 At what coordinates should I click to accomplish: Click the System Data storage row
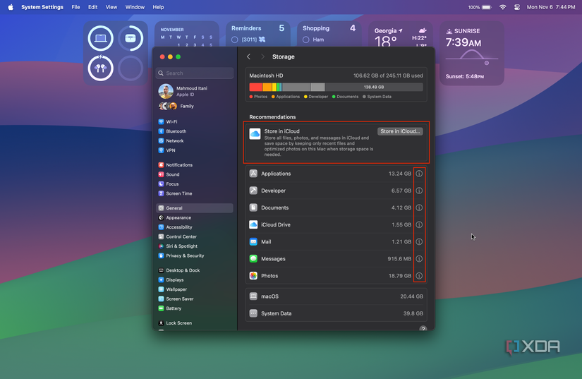tap(337, 313)
